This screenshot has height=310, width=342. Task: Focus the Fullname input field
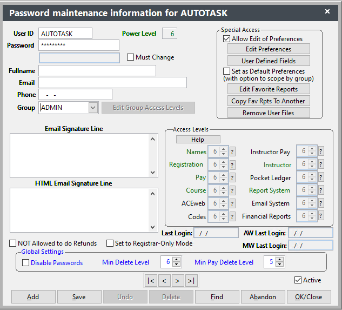[x=97, y=71]
